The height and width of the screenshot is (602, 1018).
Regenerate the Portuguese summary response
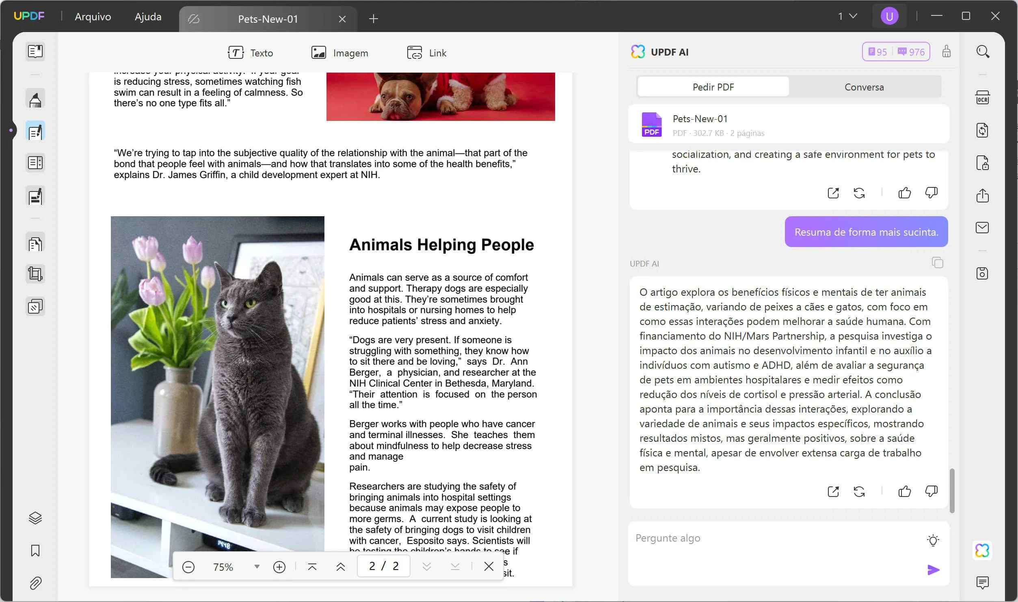[x=859, y=492]
